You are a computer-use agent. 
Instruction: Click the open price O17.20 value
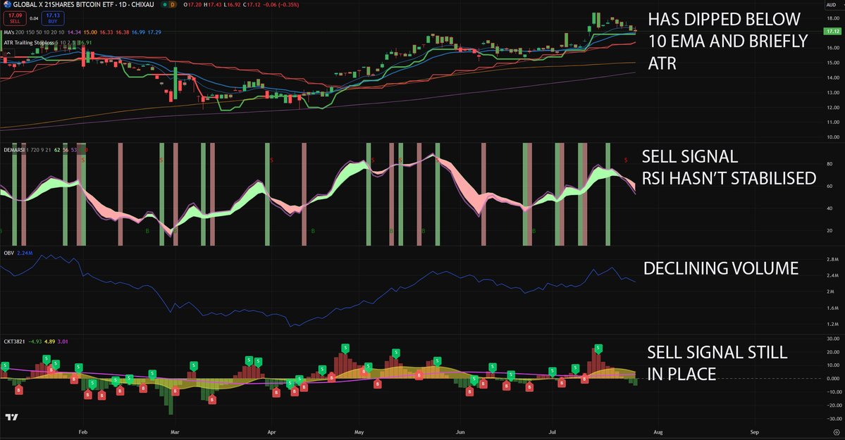(192, 5)
